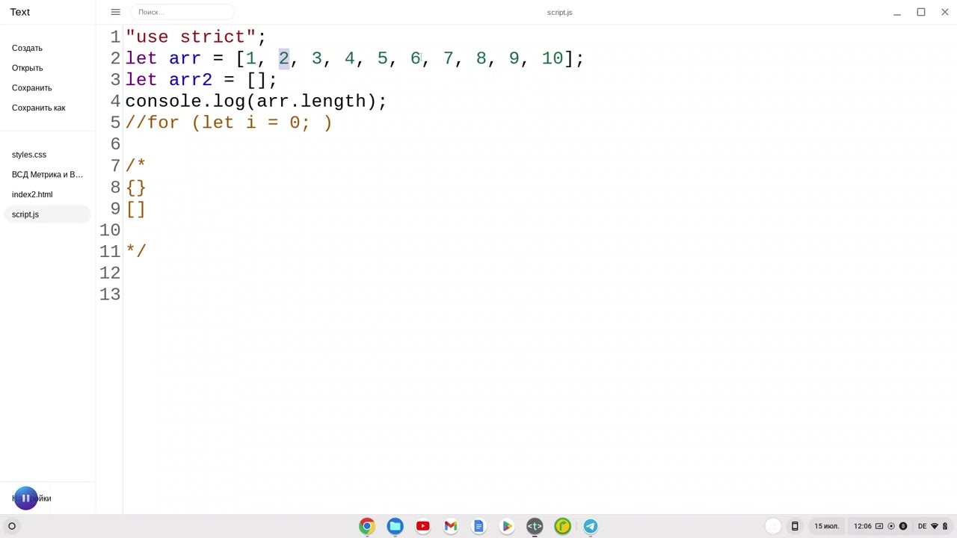Screen dimensions: 957x538
Task: Open Telegram from the shelf
Action: (591, 526)
